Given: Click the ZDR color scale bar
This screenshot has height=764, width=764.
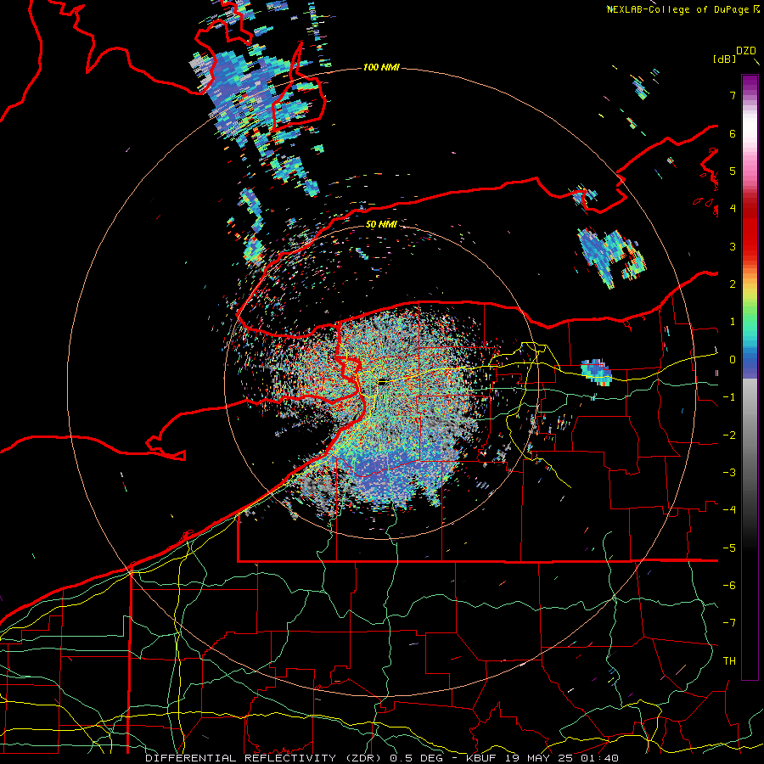Looking at the screenshot, I should [x=750, y=377].
